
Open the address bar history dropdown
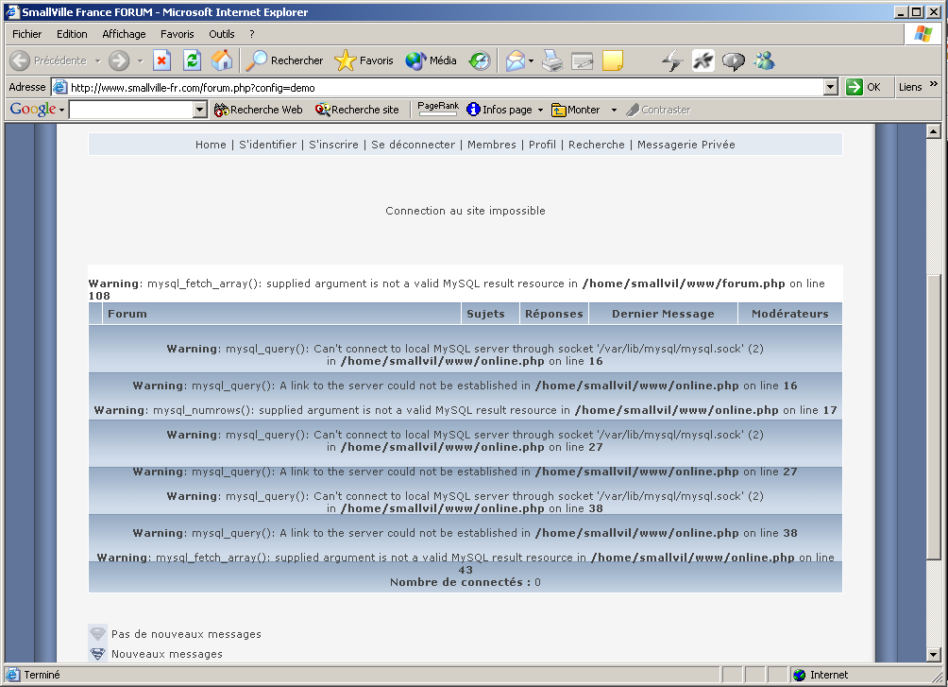pos(830,86)
